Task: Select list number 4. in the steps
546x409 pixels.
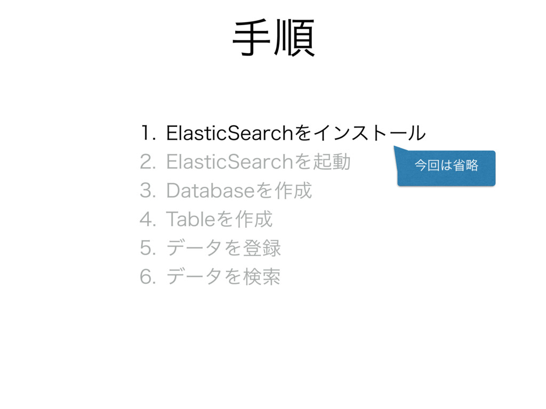Action: [148, 219]
